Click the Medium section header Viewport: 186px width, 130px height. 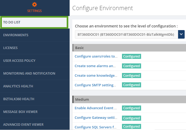[129, 99]
